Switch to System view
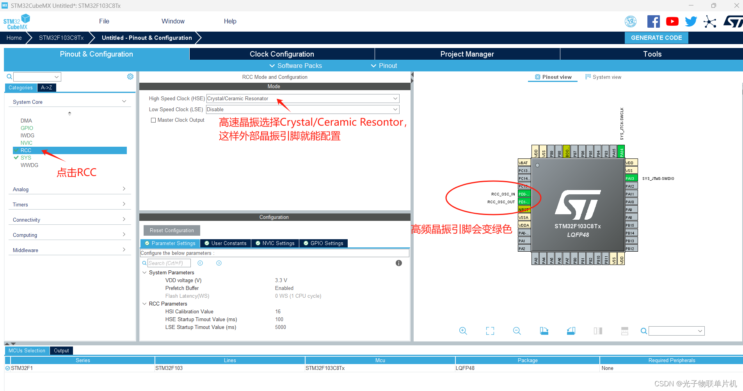This screenshot has width=743, height=391. [603, 77]
